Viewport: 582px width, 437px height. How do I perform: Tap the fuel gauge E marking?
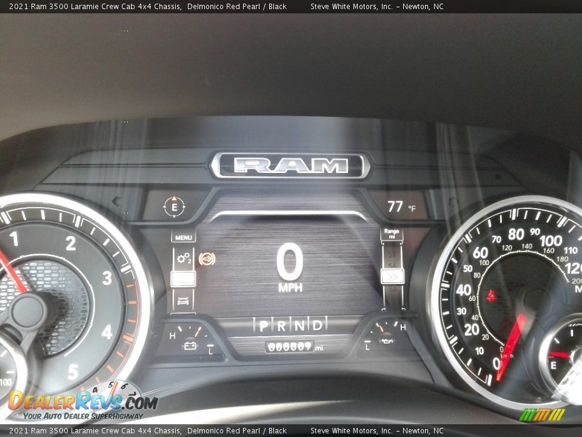[x=553, y=365]
